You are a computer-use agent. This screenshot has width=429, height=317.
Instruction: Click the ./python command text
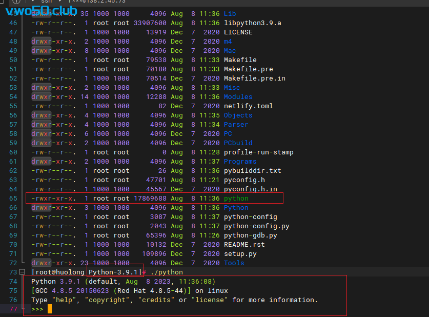[167, 272]
